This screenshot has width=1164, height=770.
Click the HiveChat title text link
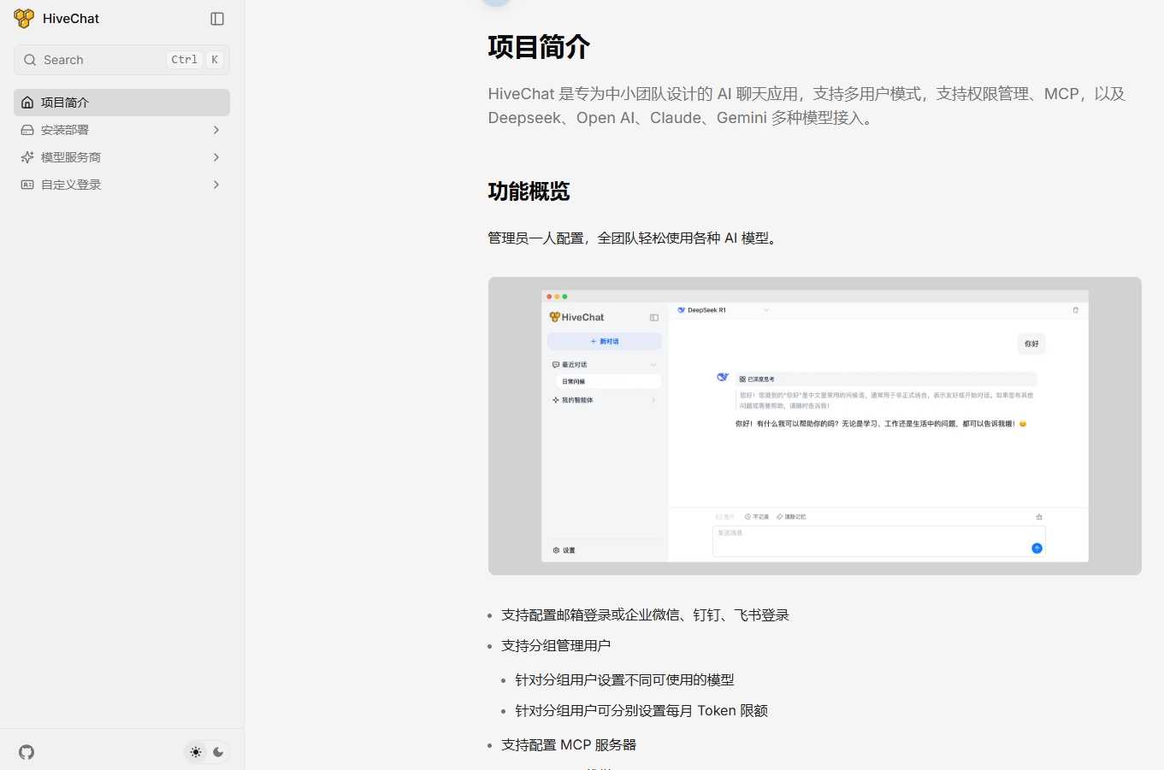71,19
